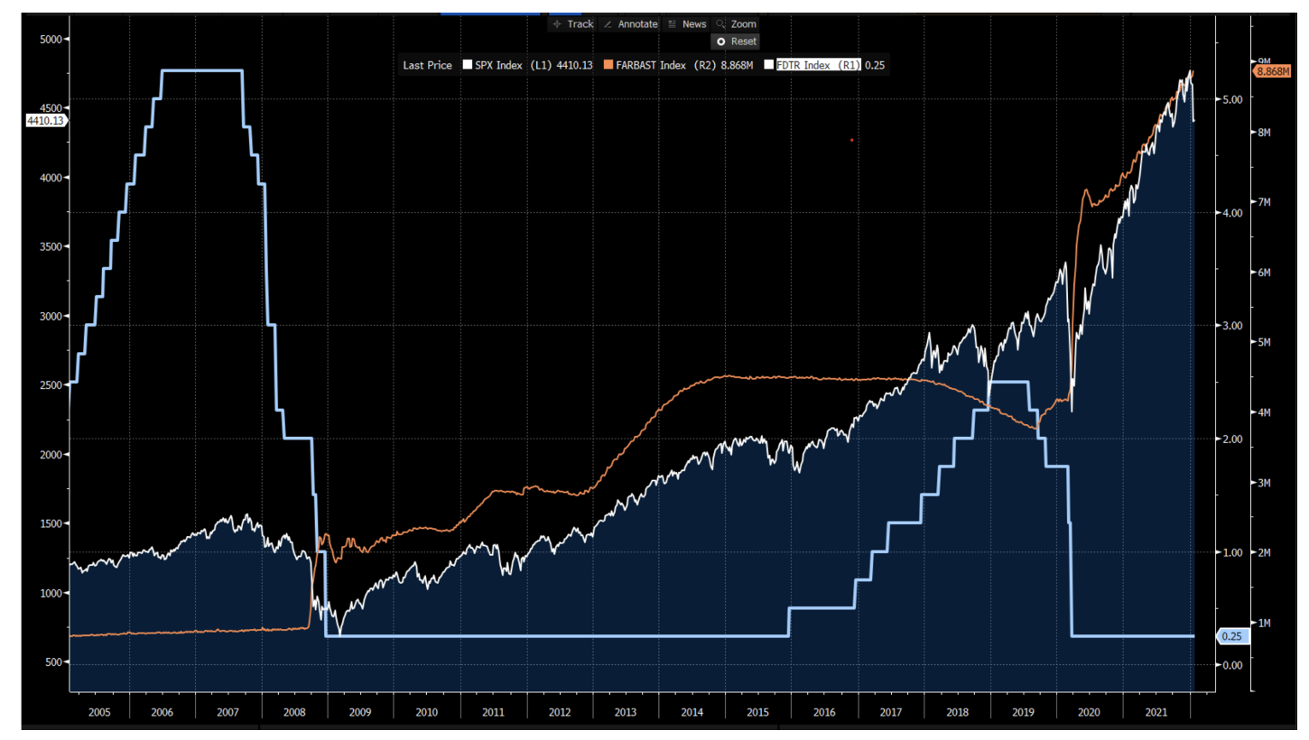
Task: Open the Last Price field selector
Action: point(427,65)
